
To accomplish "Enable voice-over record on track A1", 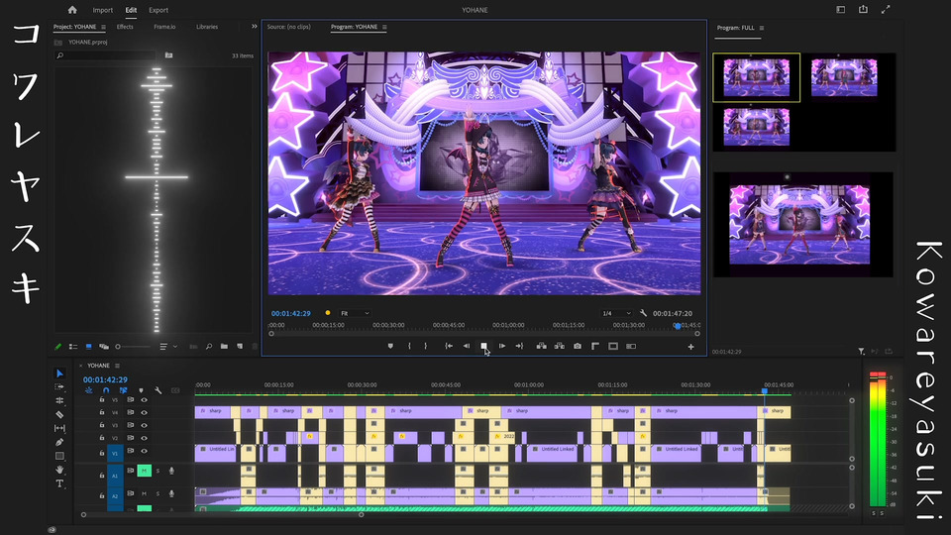I will point(171,471).
